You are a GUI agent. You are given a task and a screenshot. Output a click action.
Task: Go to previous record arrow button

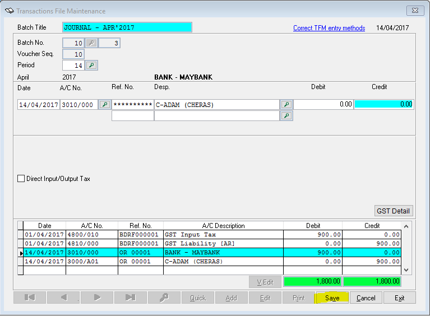tap(63, 298)
